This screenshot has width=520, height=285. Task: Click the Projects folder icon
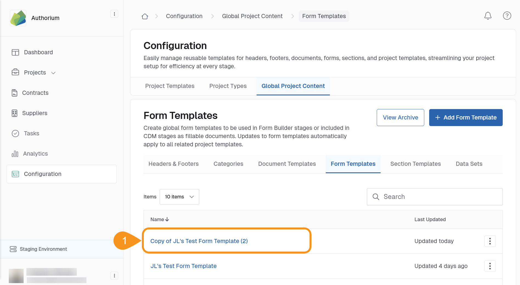coord(16,72)
